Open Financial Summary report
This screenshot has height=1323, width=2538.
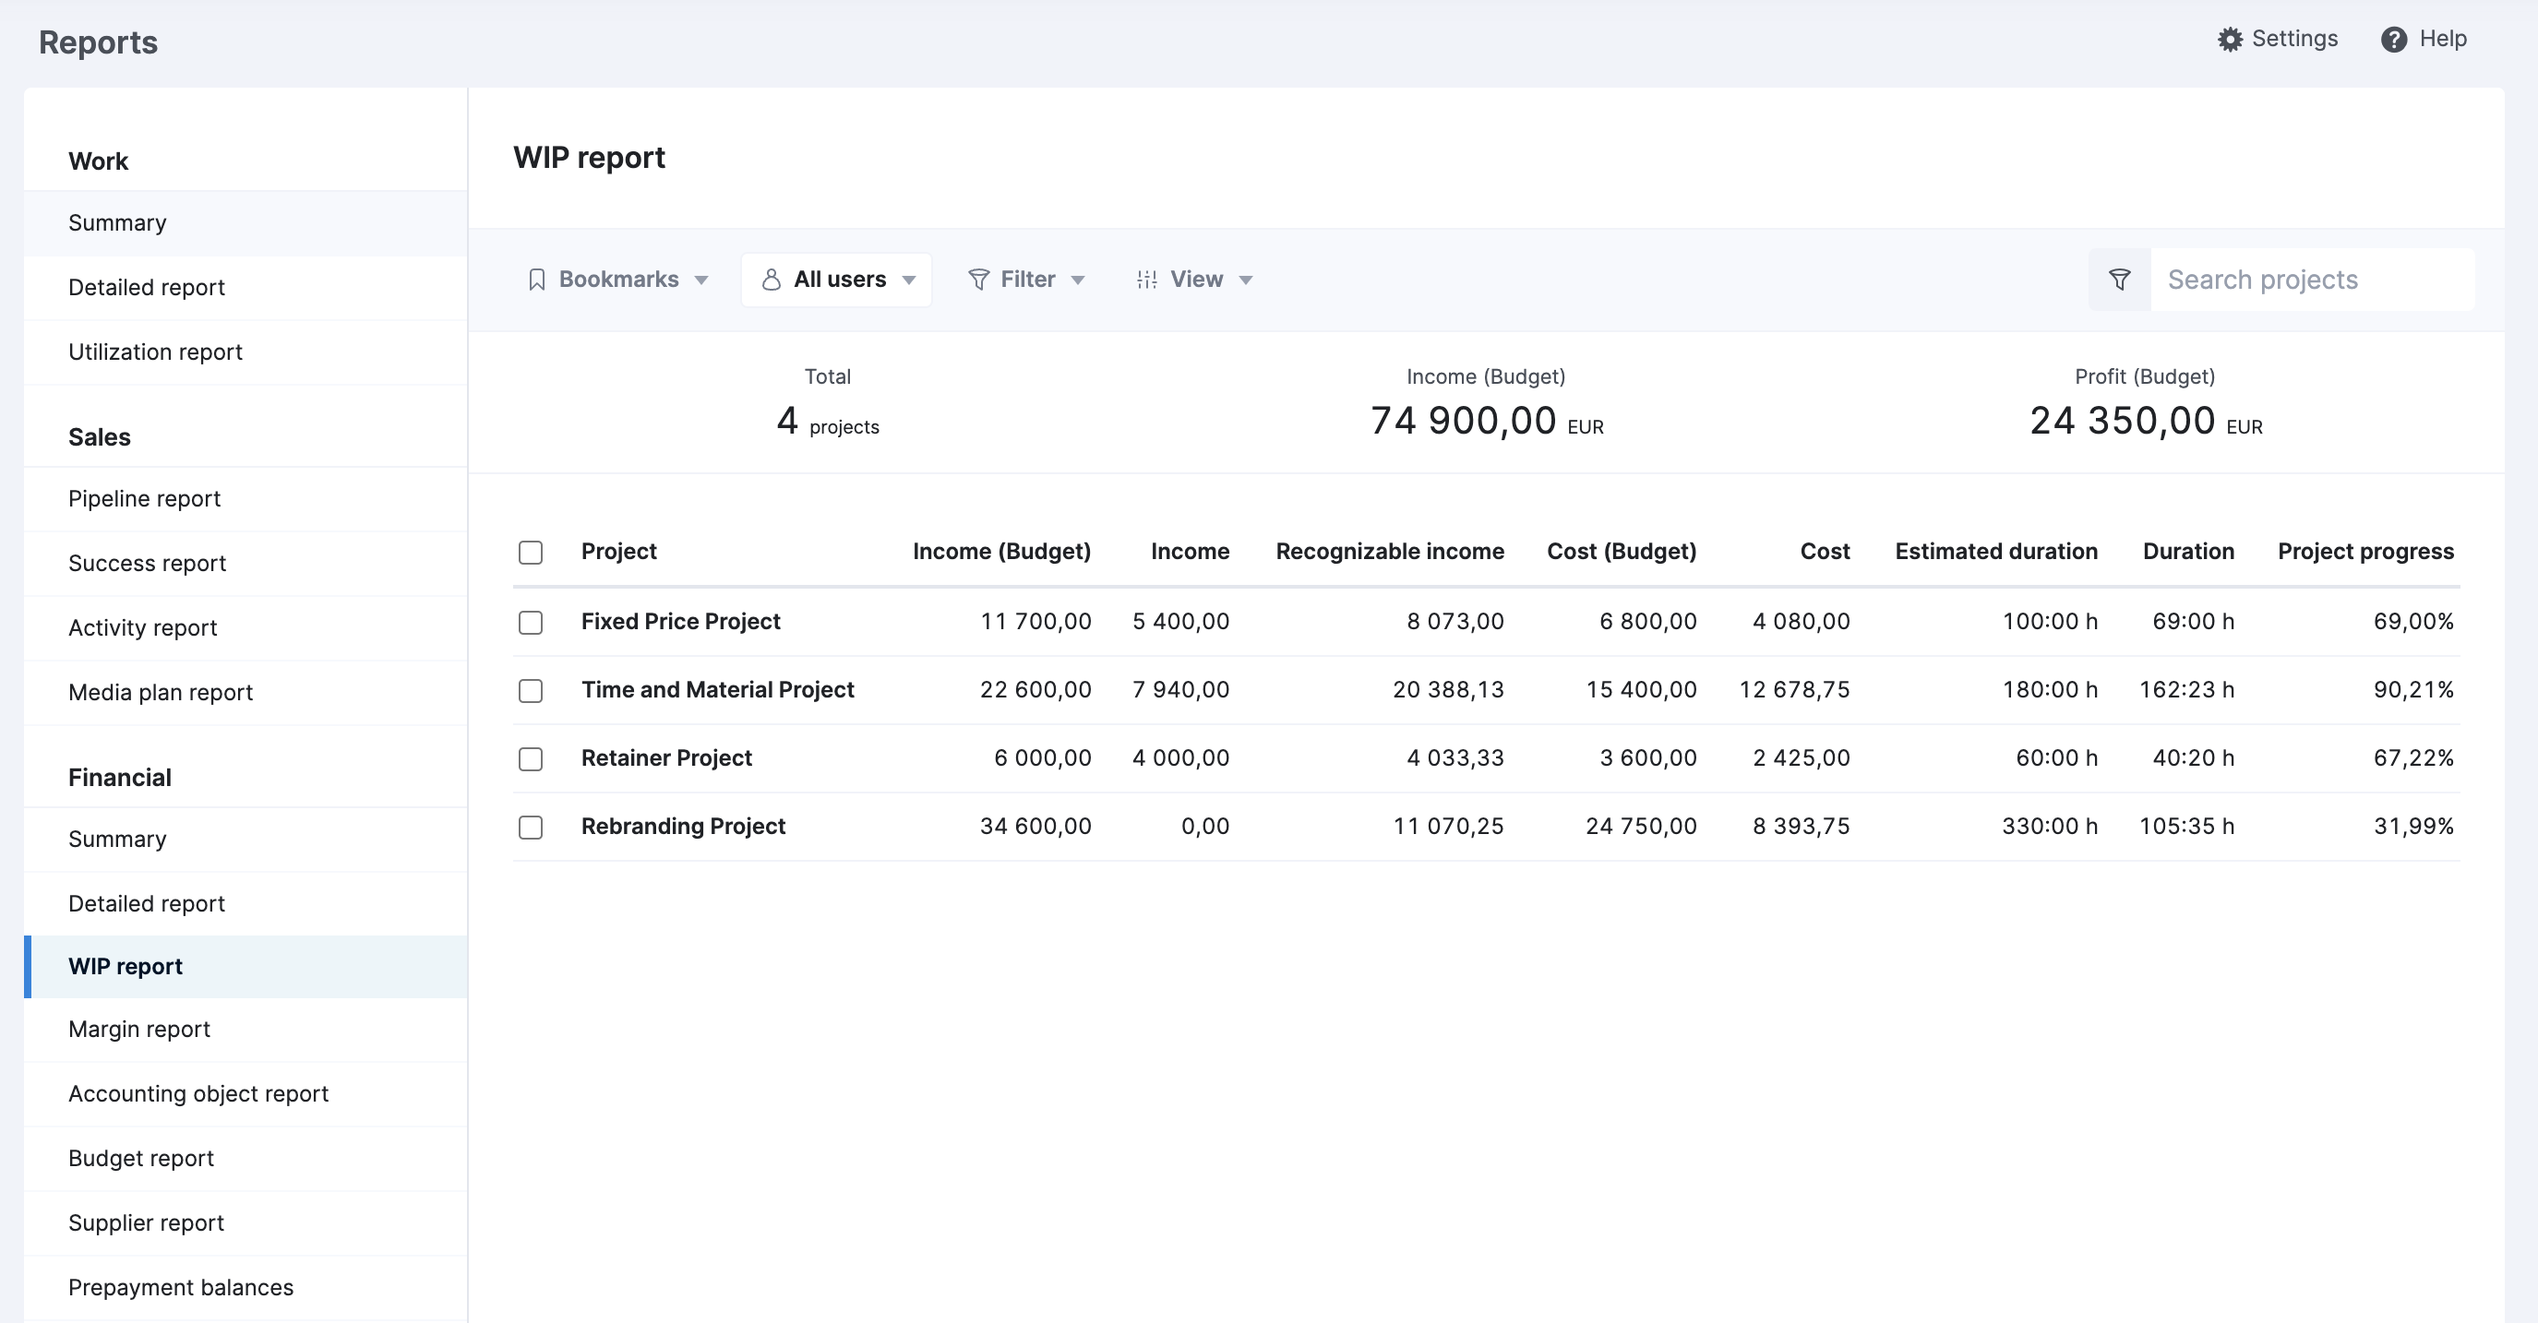point(245,840)
